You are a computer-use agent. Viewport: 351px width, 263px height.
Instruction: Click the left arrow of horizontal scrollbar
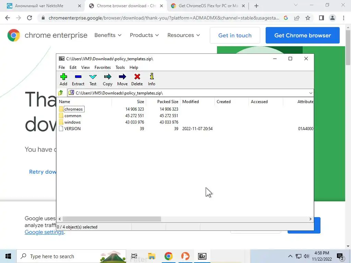pyautogui.click(x=60, y=219)
